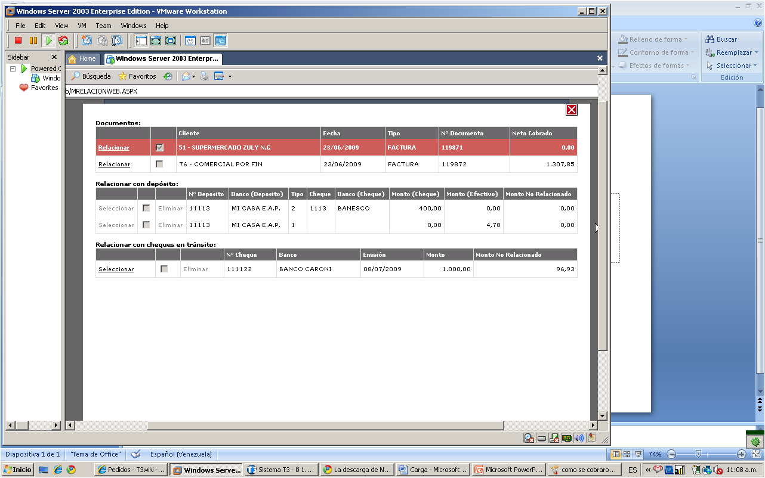765x478 pixels.
Task: Collapse the Powered On tree node
Action: click(13, 69)
